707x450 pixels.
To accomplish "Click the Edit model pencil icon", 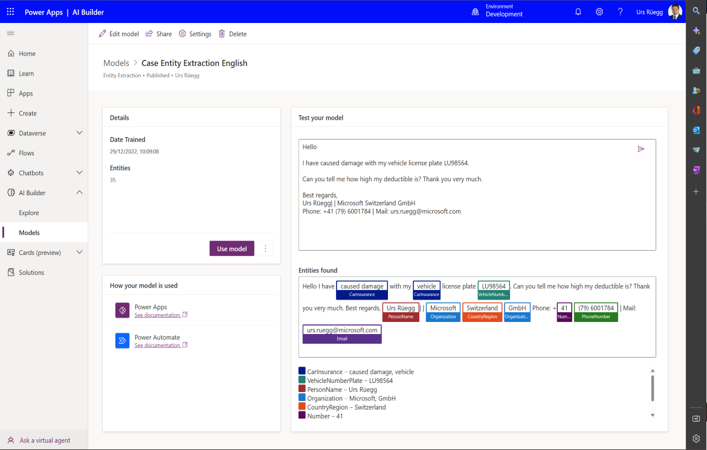I will coord(103,34).
